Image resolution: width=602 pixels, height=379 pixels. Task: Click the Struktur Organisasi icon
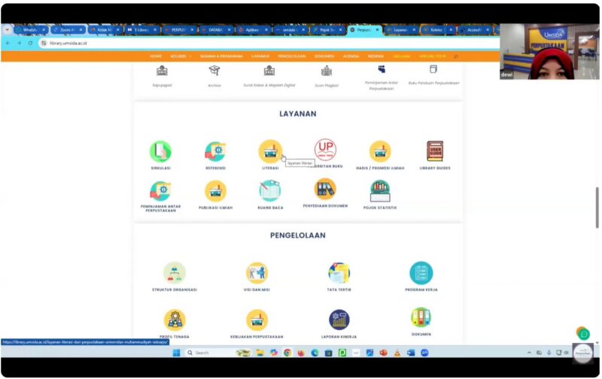click(x=174, y=272)
